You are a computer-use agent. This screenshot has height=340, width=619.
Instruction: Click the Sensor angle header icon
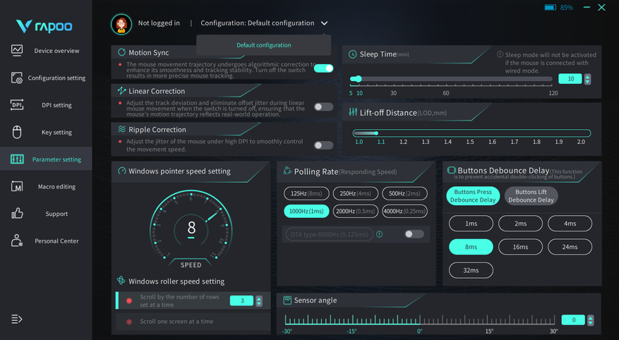click(287, 300)
